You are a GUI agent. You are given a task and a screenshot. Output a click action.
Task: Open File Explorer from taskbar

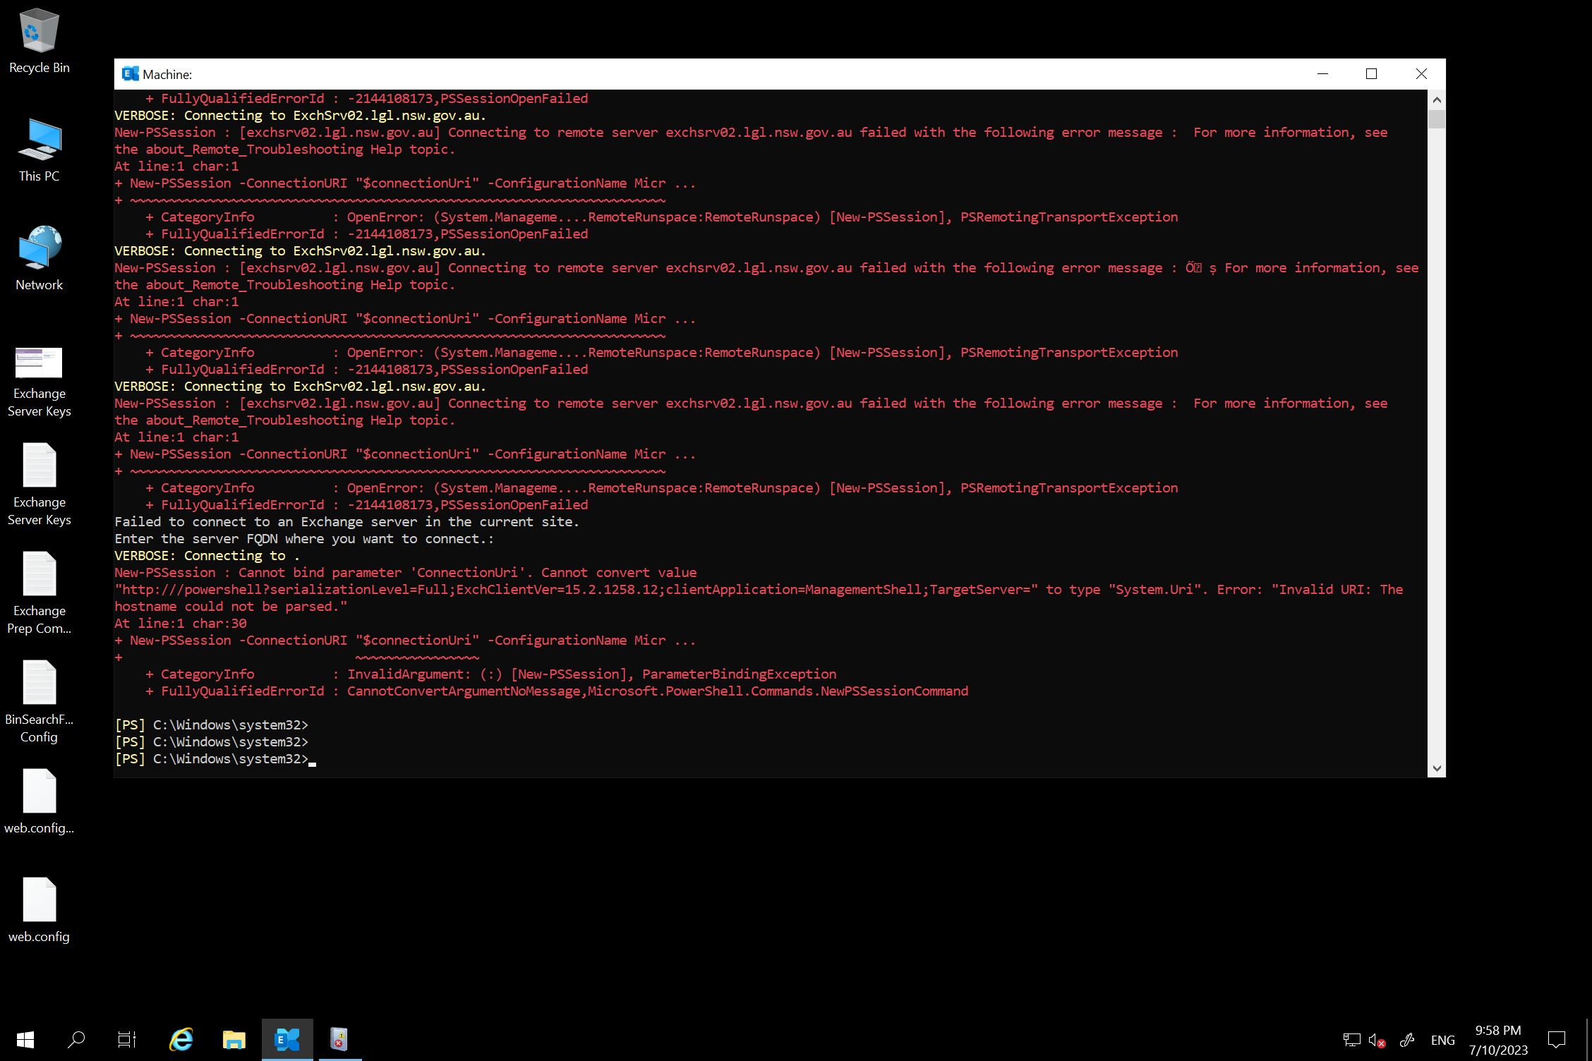[x=234, y=1039]
